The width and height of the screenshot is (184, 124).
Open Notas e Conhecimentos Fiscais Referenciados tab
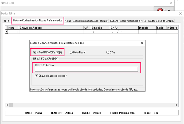[37, 20]
